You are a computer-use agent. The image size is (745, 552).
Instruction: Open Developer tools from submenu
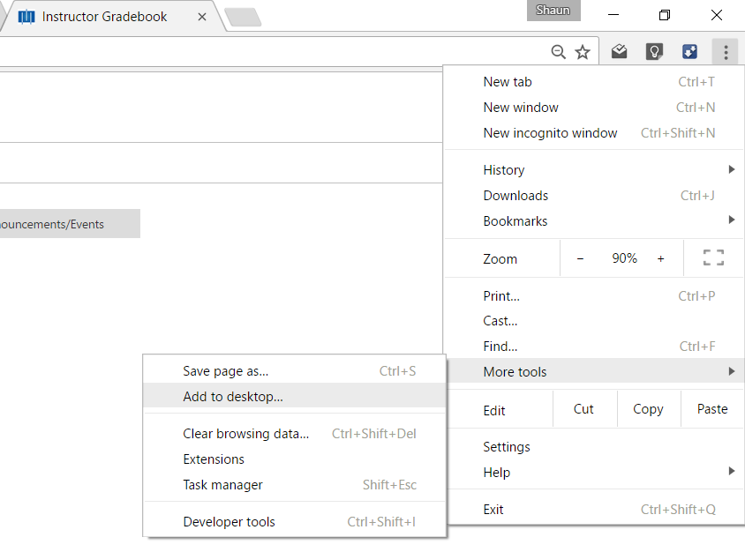295,522
